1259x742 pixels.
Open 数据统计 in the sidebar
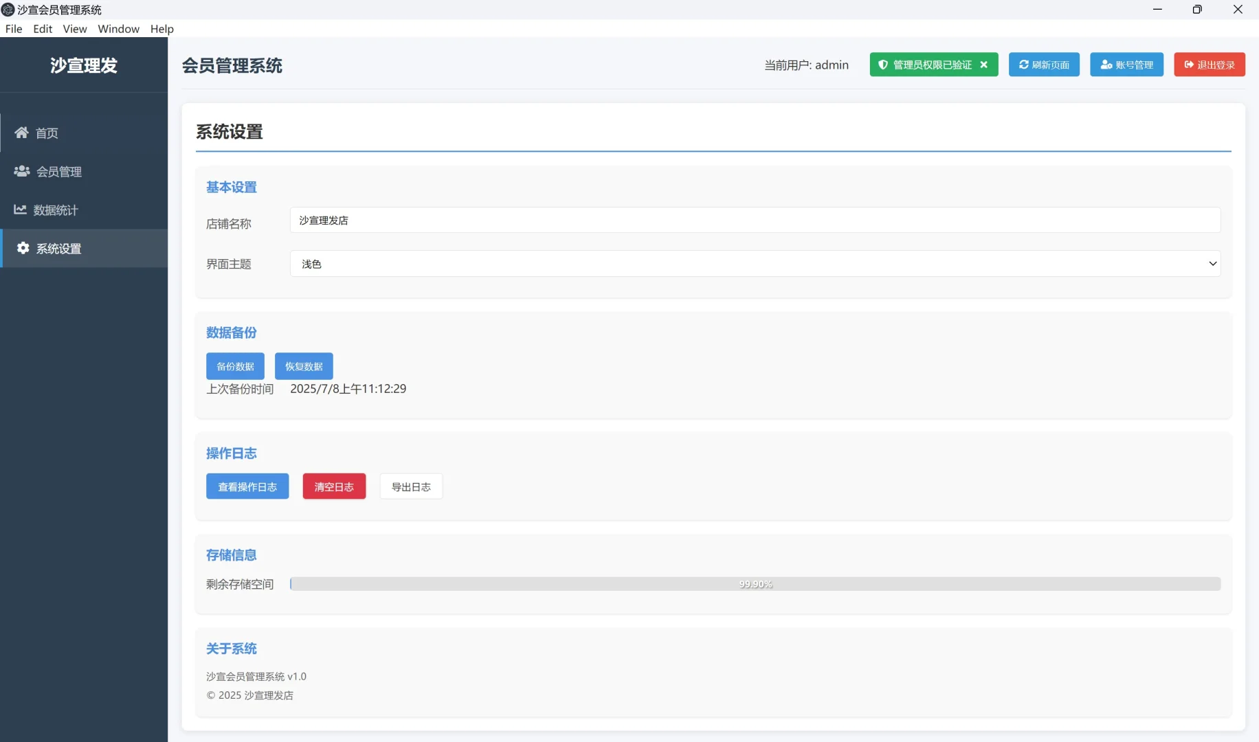coord(84,210)
